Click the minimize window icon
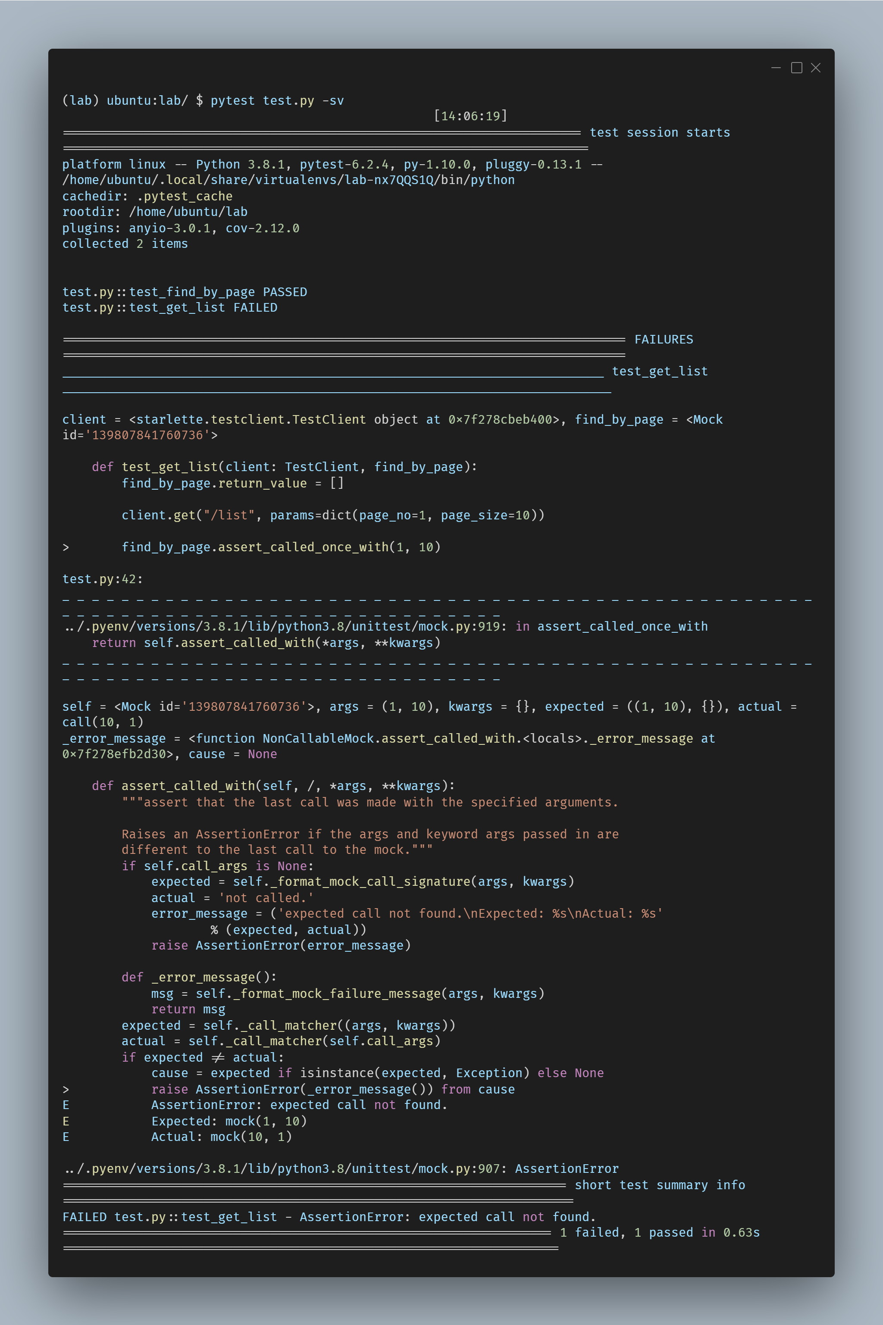 pyautogui.click(x=776, y=68)
